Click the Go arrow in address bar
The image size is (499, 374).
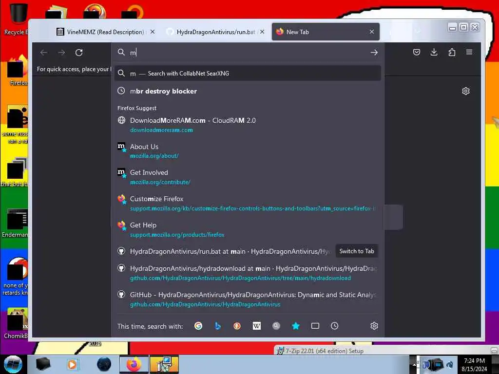[374, 53]
